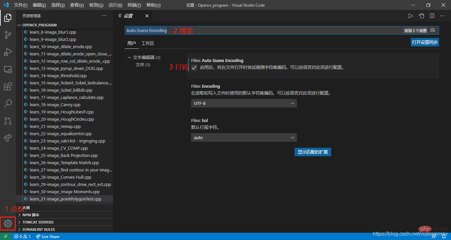Image resolution: width=451 pixels, height=240 pixels.
Task: Open the Run and Debug view
Action: [x=8, y=52]
